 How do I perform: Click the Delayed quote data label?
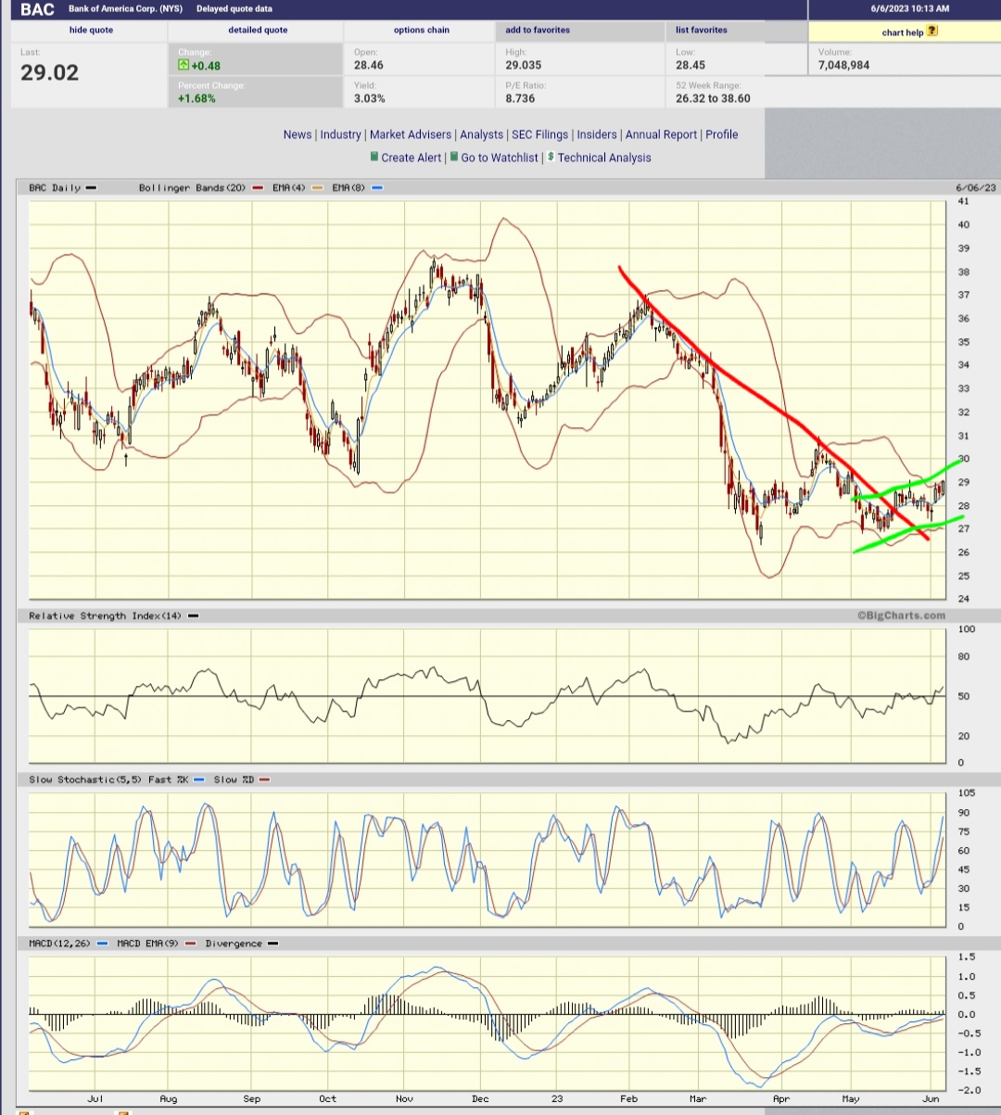coord(234,9)
